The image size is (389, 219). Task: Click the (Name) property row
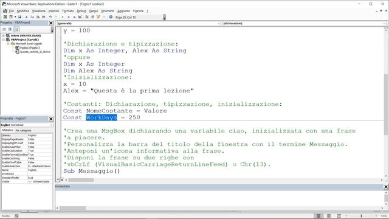27,135
